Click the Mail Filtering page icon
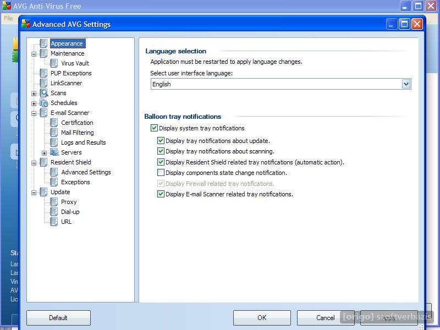440x330 pixels. point(54,133)
